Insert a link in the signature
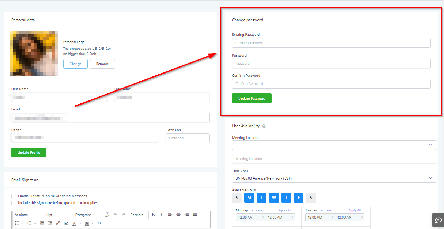The height and width of the screenshot is (229, 444). pyautogui.click(x=58, y=223)
